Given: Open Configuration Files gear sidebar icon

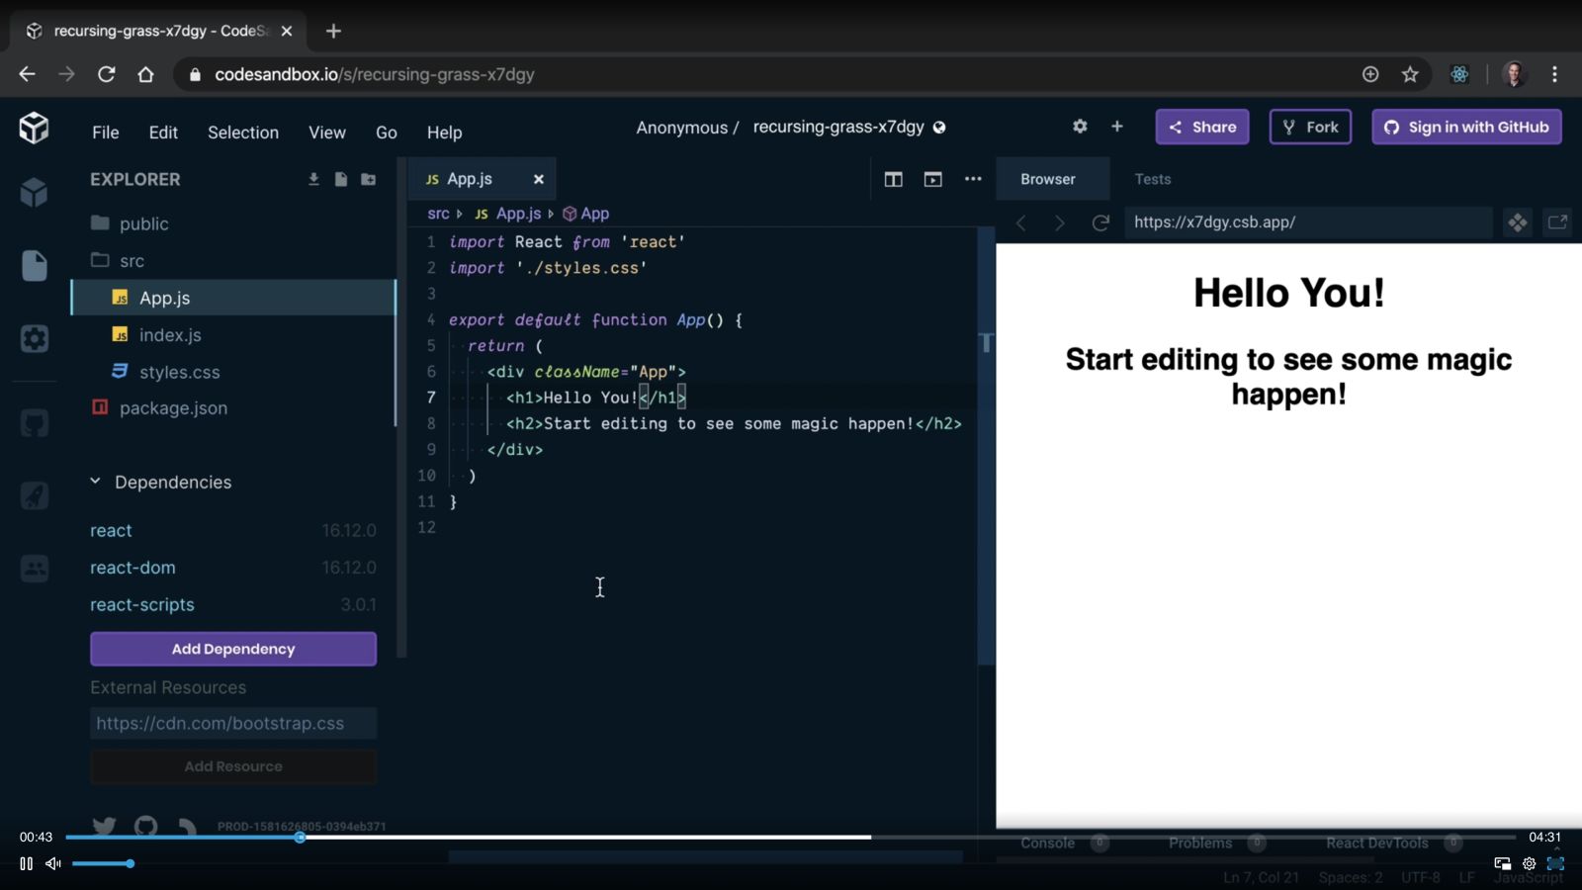Looking at the screenshot, I should 34,339.
